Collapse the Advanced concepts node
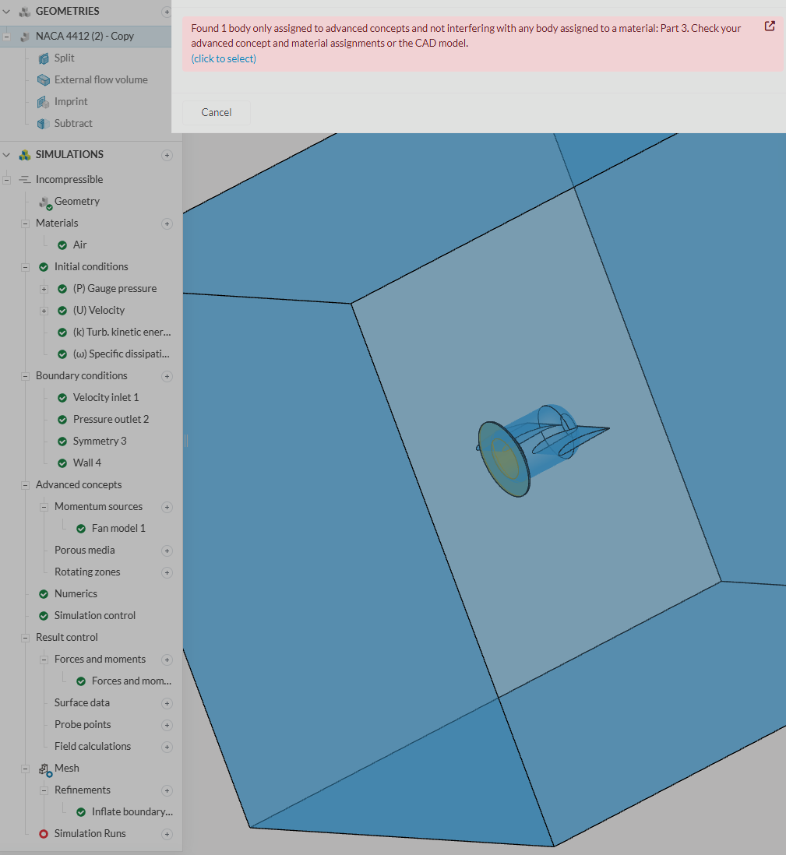786x855 pixels. (x=25, y=485)
